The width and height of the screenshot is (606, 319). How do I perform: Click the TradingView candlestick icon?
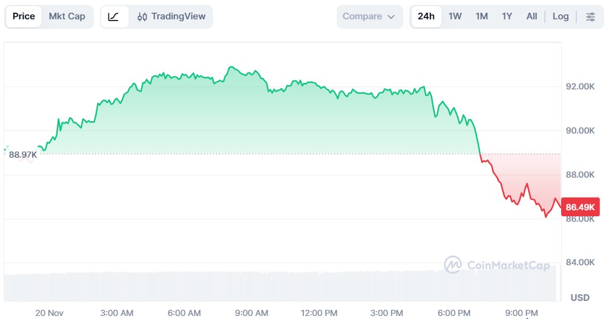point(142,17)
